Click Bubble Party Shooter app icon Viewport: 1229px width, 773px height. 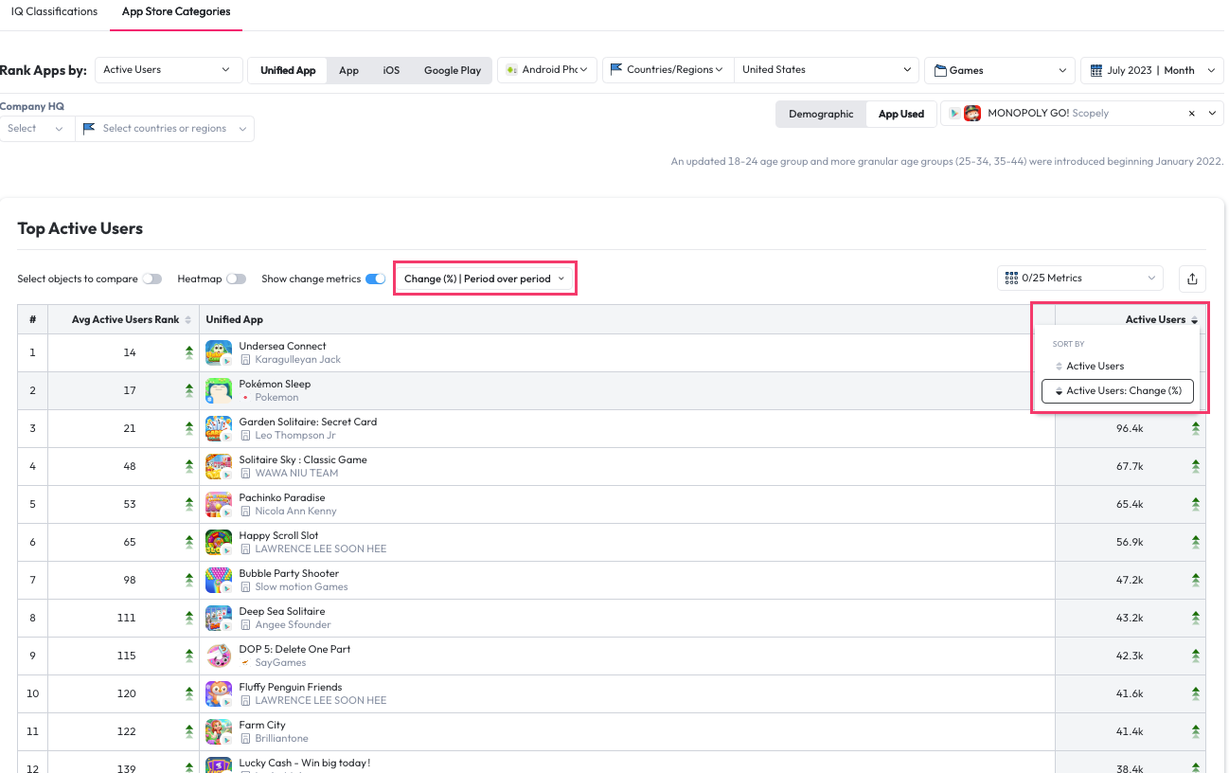(219, 580)
